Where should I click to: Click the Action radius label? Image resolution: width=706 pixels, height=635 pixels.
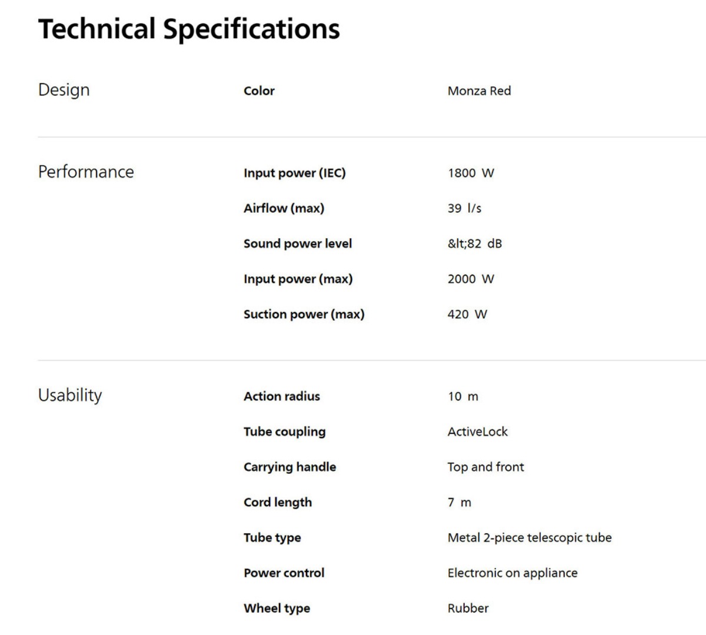(x=282, y=396)
